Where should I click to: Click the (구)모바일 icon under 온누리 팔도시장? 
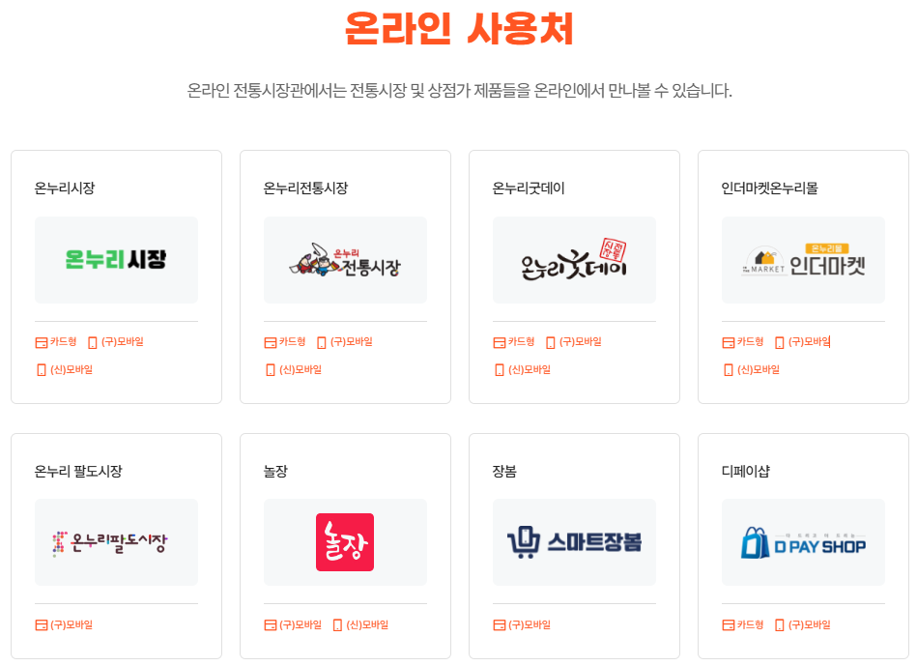click(x=41, y=625)
